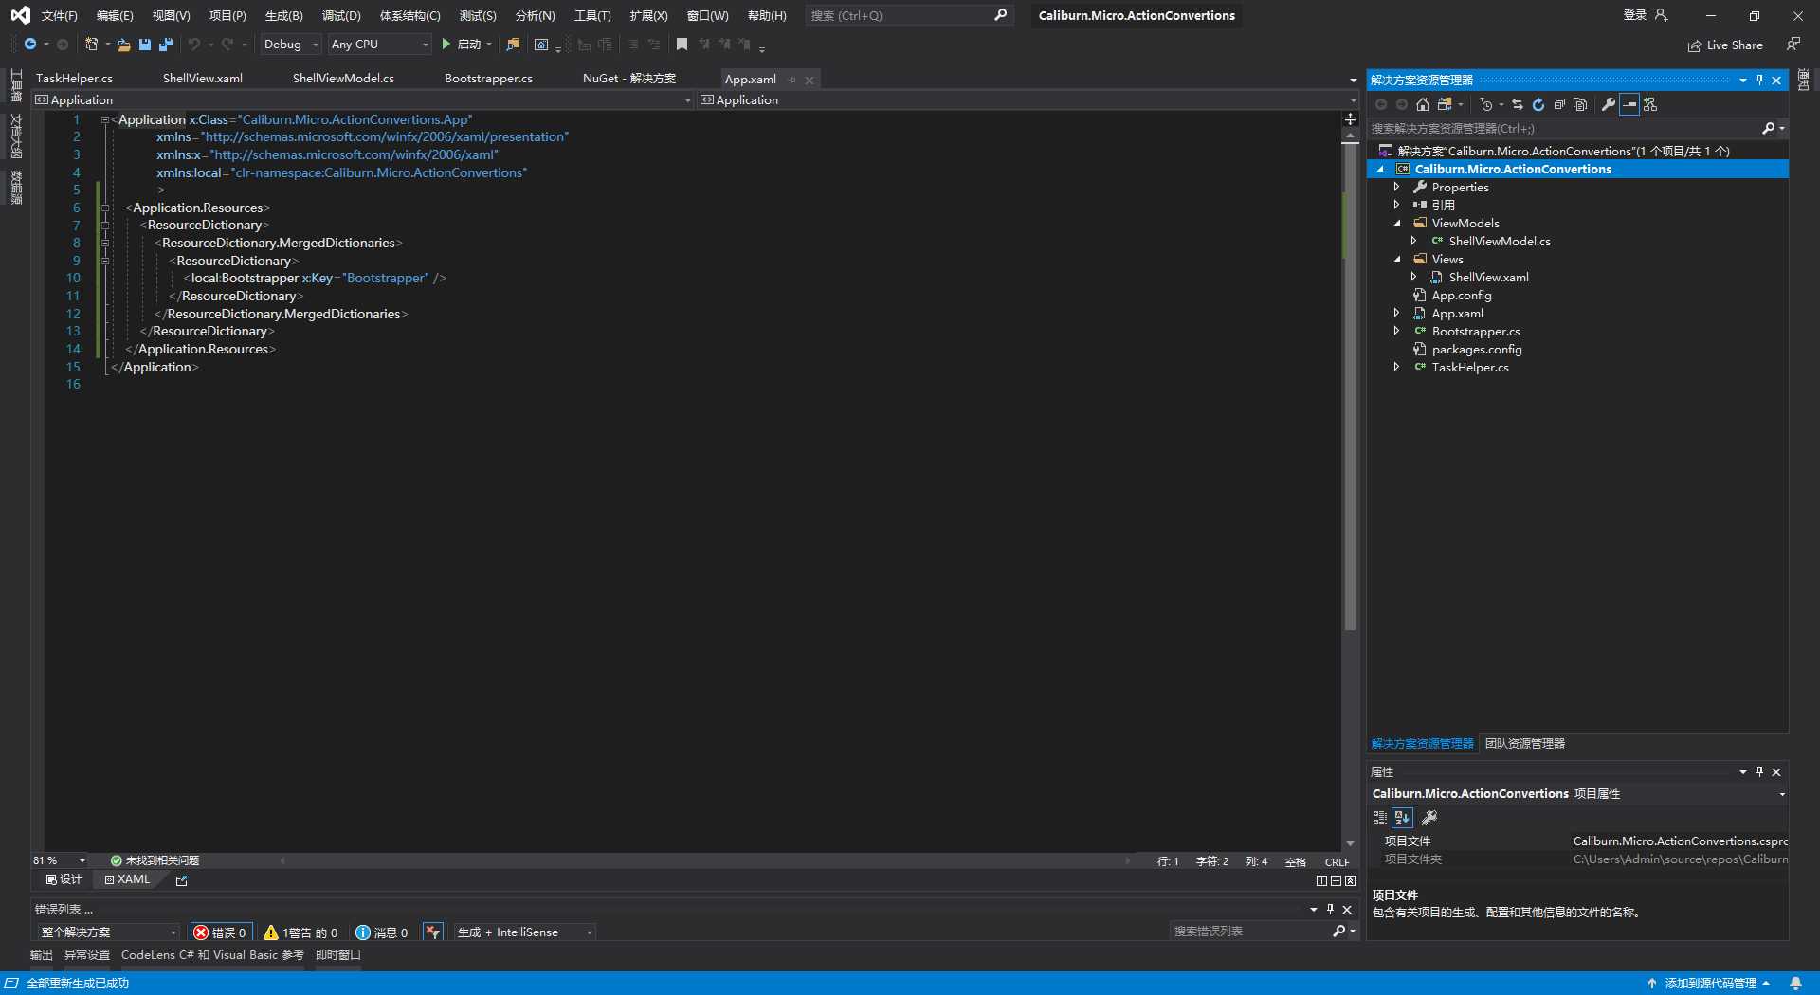Open the 工具(T) menu
This screenshot has width=1820, height=995.
point(592,16)
